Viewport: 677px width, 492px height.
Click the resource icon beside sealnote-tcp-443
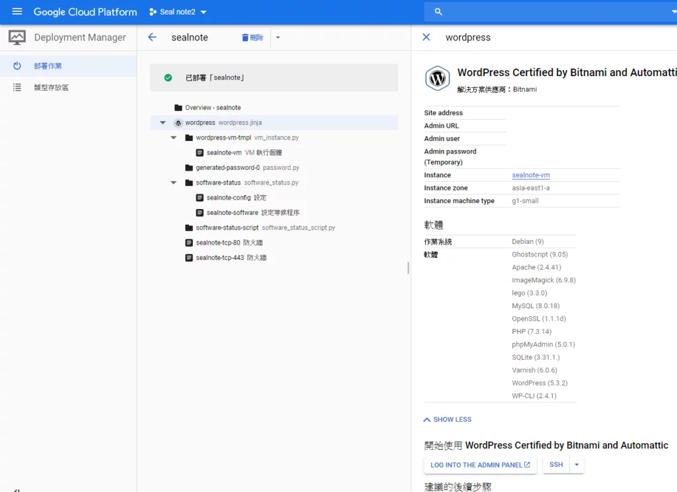pos(188,257)
